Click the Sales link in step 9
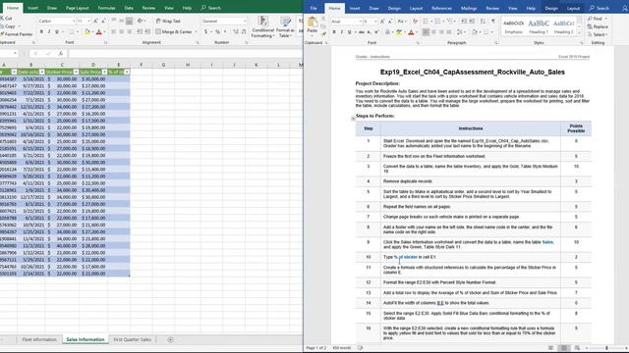Screen dimensions: 629x353 click(x=547, y=242)
